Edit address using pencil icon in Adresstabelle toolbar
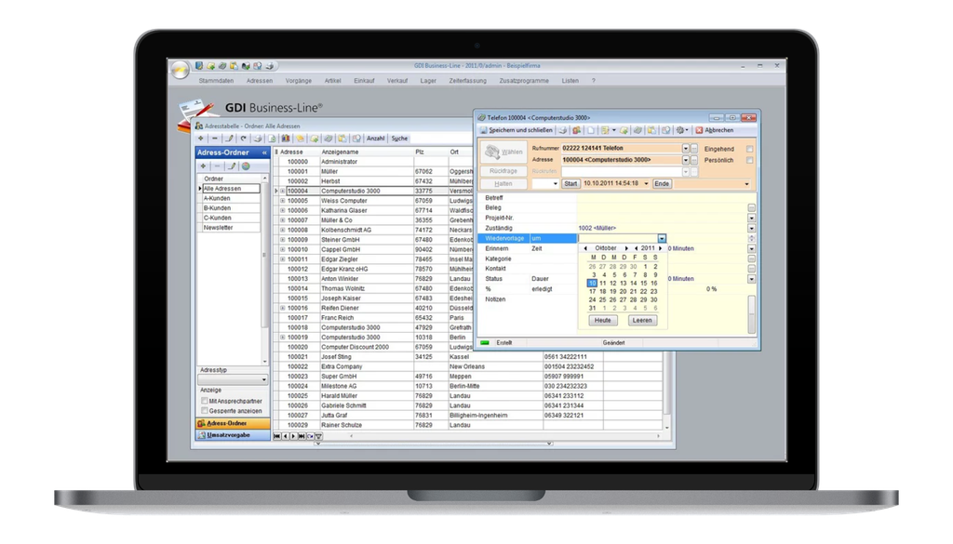Image resolution: width=953 pixels, height=544 pixels. [229, 139]
